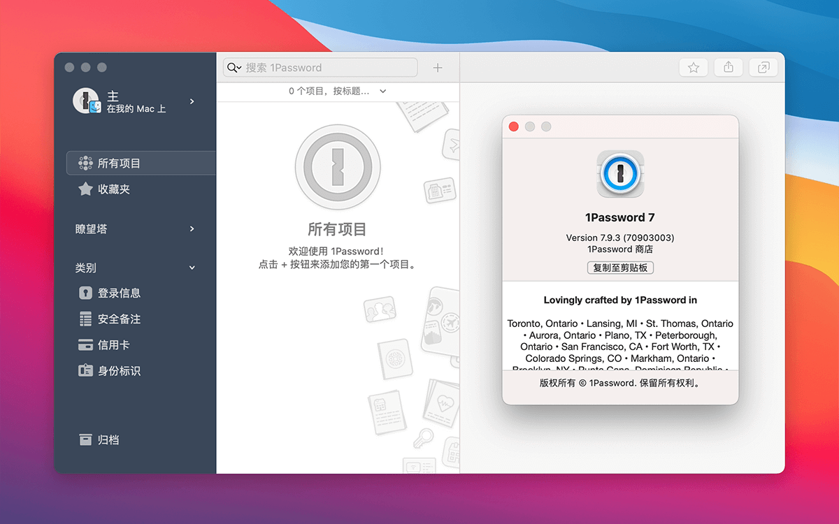839x524 pixels.
Task: Open item in separate window button
Action: (x=763, y=68)
